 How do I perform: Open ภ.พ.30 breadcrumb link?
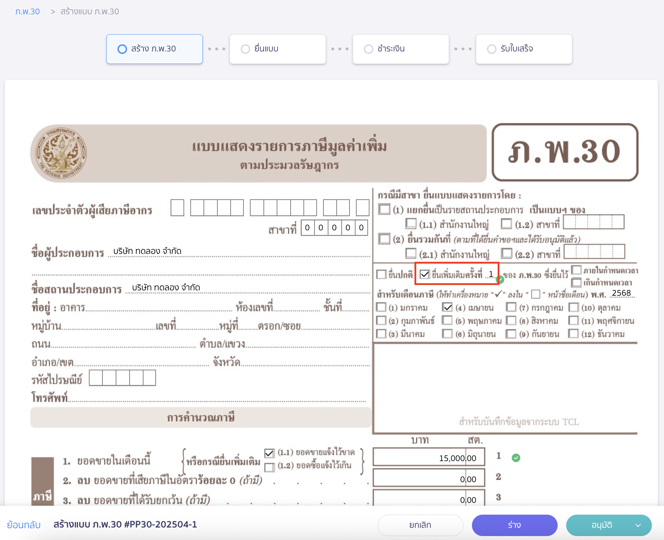tap(27, 11)
